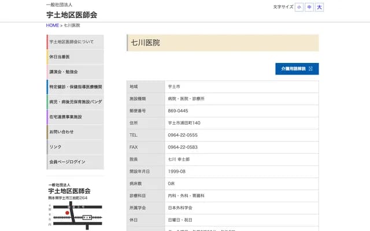Click the 宇土地区医師会 site logo in header

(x=72, y=14)
